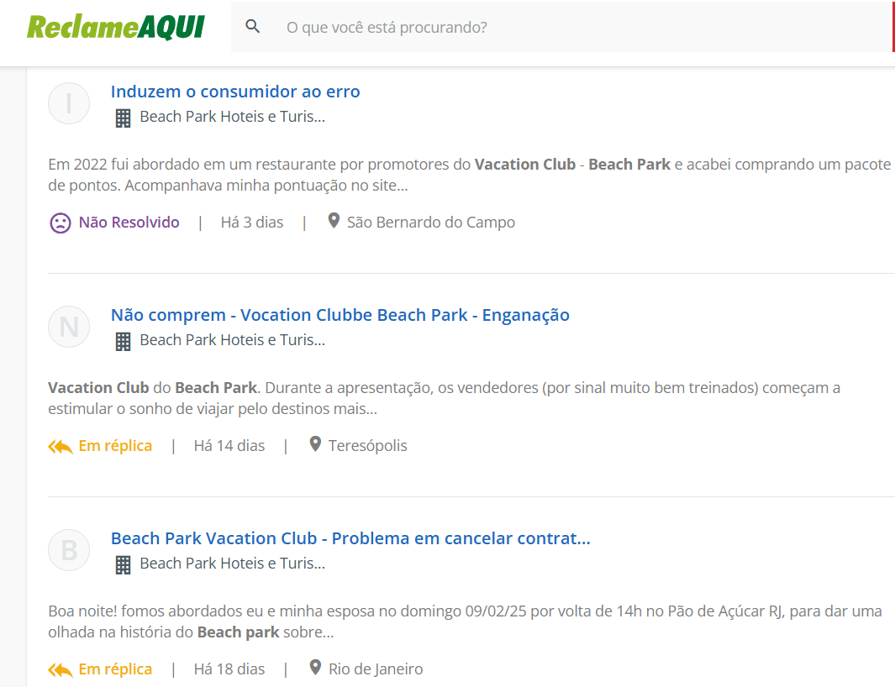Click the 'I' user avatar
Viewport: 895px width, 687px height.
pos(69,103)
